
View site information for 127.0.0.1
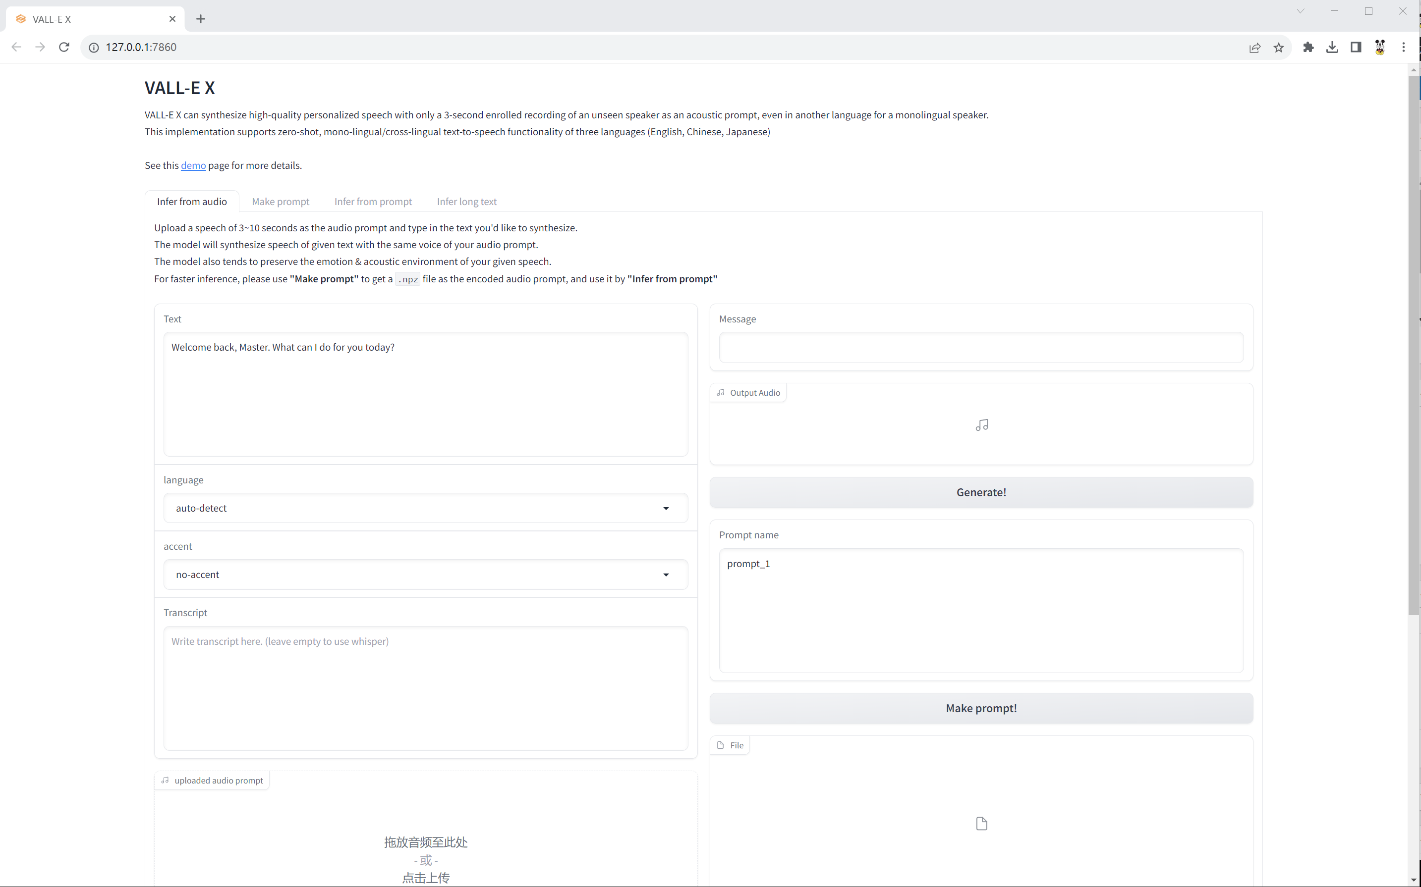[x=94, y=48]
